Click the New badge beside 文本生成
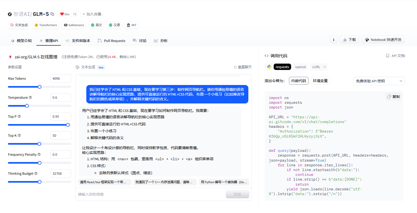Image resolution: width=417 pixels, height=213 pixels. pyautogui.click(x=101, y=68)
